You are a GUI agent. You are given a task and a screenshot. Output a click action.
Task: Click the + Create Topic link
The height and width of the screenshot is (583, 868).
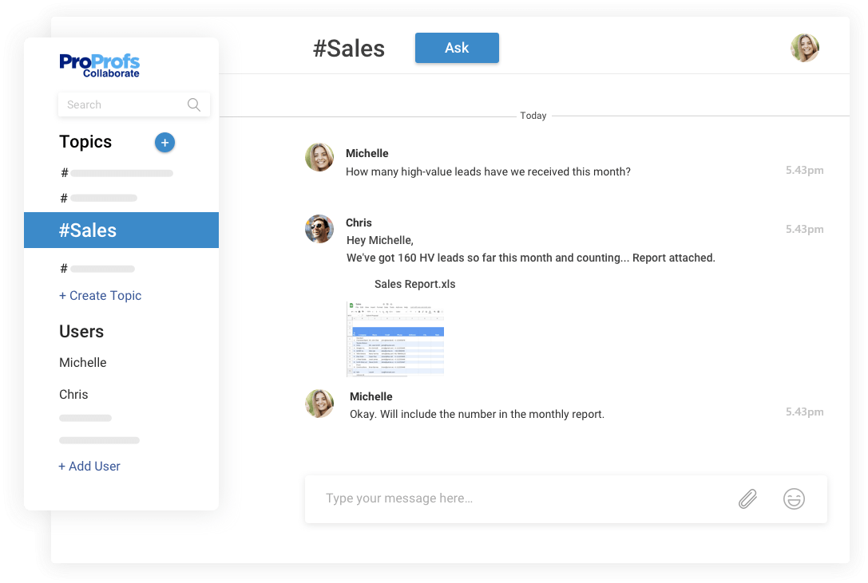coord(101,295)
